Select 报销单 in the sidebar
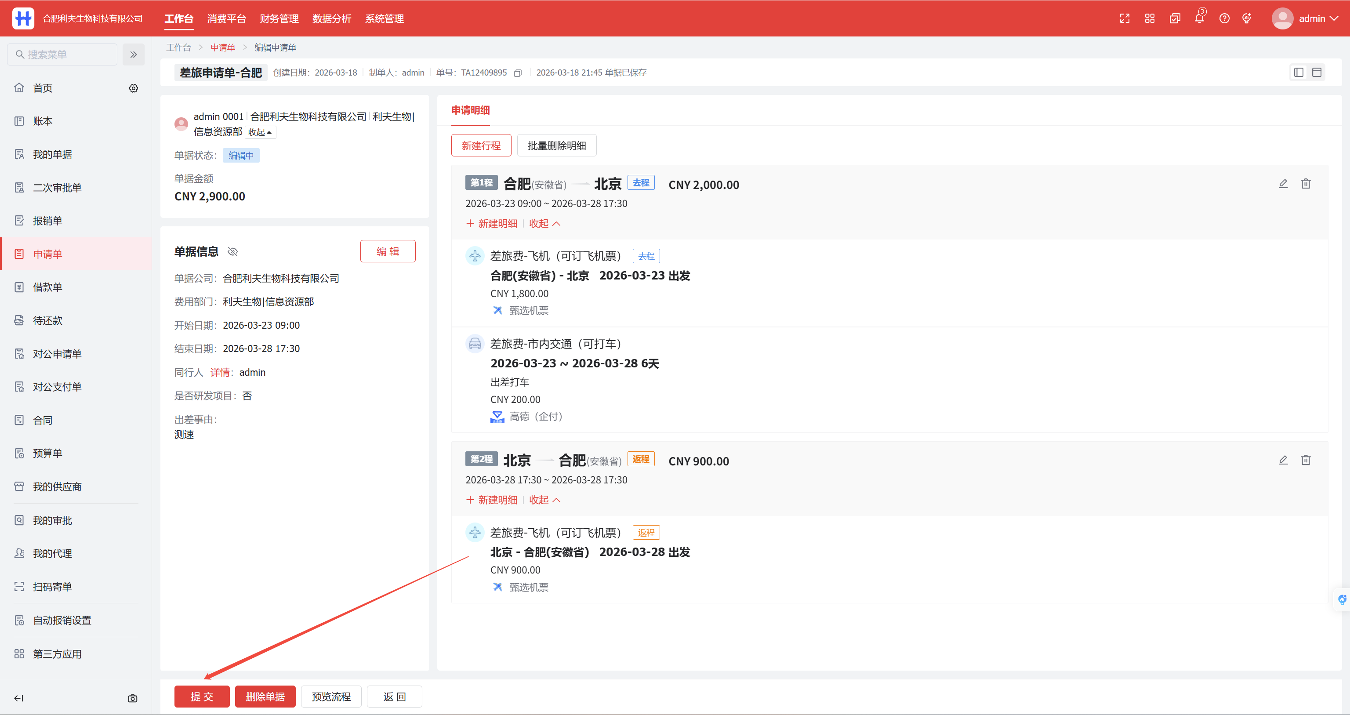The image size is (1350, 715). click(48, 221)
